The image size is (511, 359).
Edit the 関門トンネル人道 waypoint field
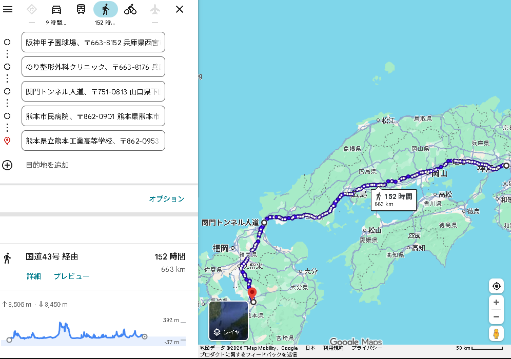click(93, 91)
